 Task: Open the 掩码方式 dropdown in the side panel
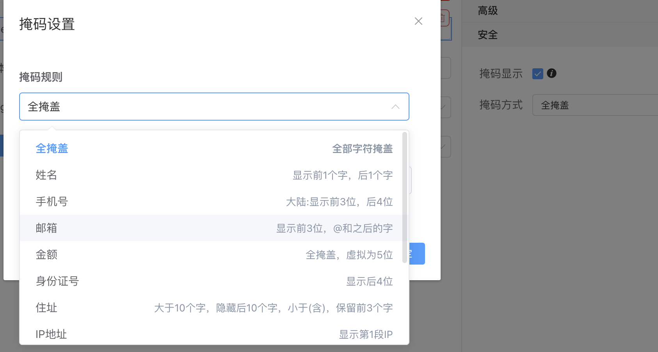tap(595, 105)
